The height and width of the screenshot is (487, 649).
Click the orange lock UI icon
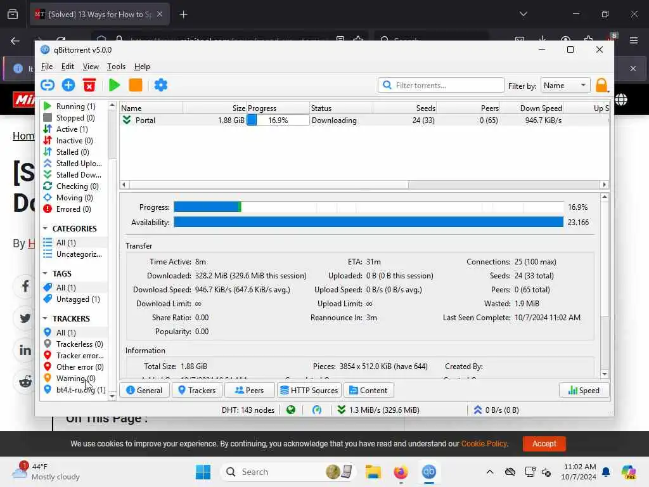(x=601, y=86)
